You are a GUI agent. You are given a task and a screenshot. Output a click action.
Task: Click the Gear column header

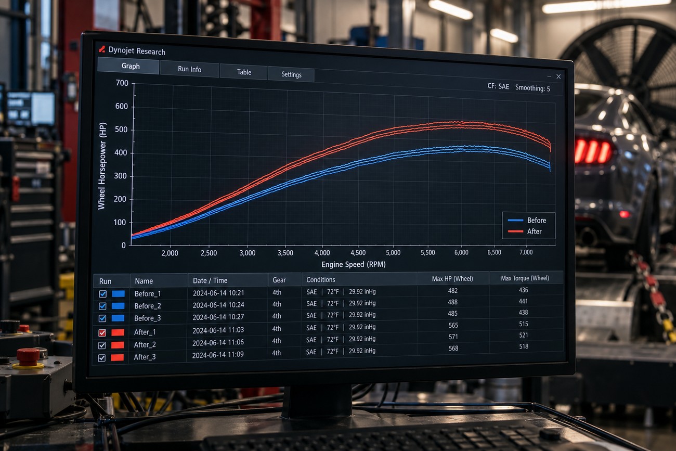pyautogui.click(x=285, y=280)
